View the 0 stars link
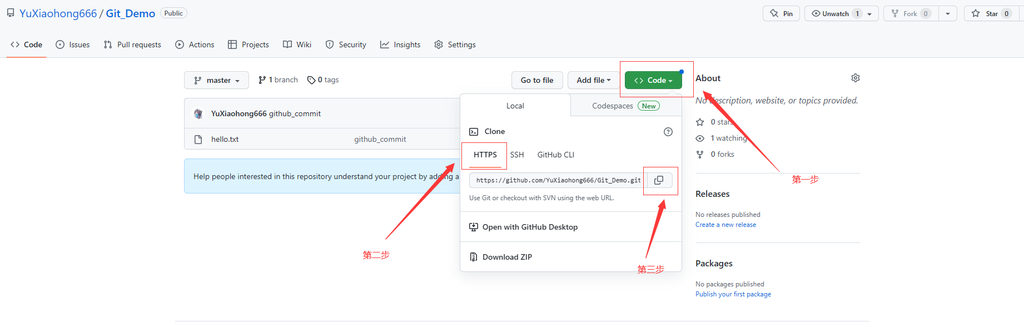Screen dimensions: 1024x332 (715, 122)
